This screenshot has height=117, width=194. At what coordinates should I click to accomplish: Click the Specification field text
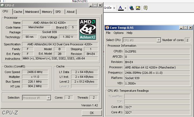60,44
